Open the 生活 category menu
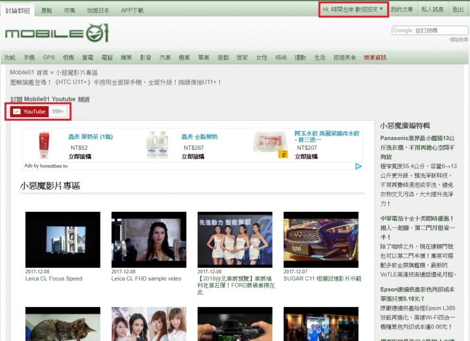 [319, 57]
